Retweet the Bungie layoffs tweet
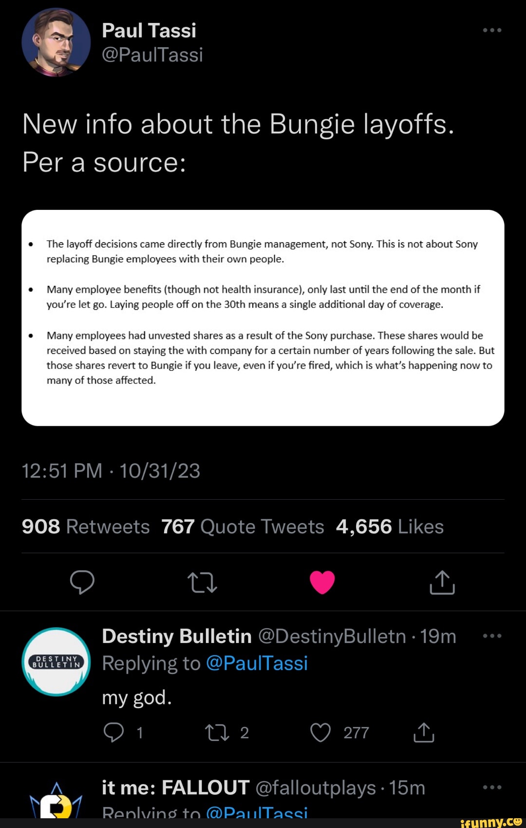The width and height of the screenshot is (526, 828). click(202, 582)
